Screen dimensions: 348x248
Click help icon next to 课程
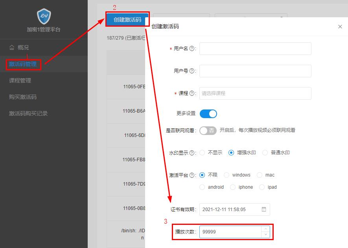point(192,93)
